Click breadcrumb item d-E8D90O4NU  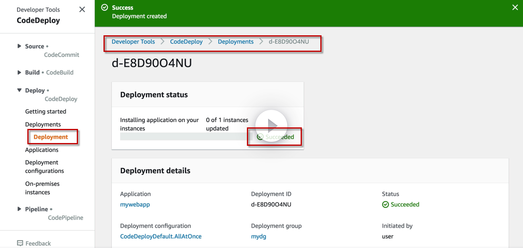point(289,41)
